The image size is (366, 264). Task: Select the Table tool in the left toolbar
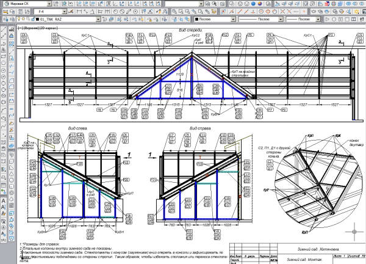click(x=4, y=185)
